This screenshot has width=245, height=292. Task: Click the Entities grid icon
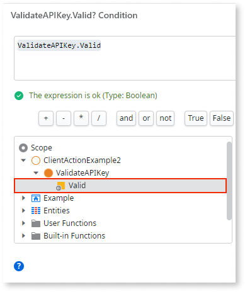[36, 211]
